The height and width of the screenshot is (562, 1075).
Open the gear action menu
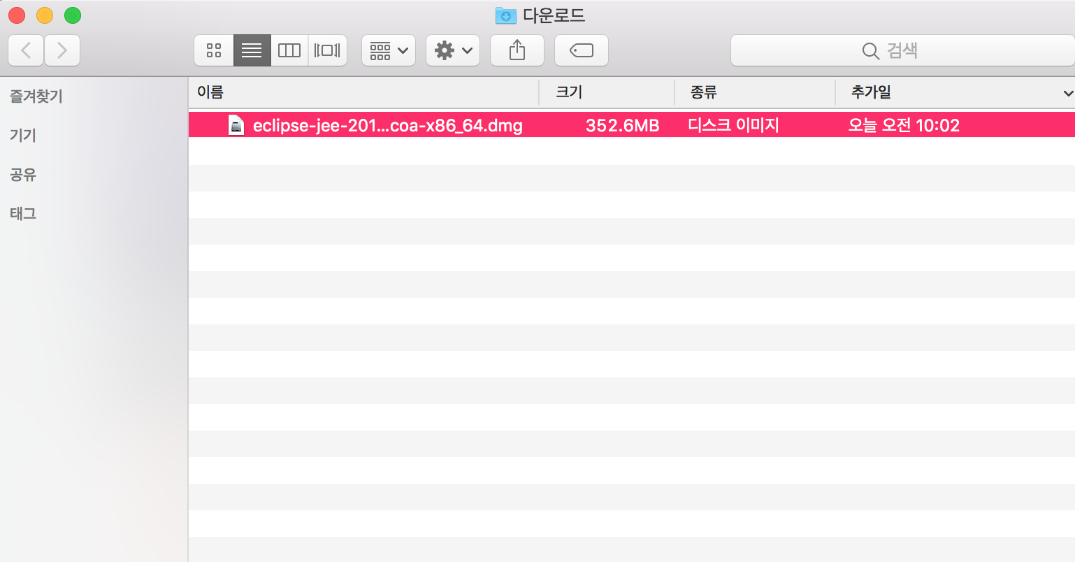click(x=453, y=50)
